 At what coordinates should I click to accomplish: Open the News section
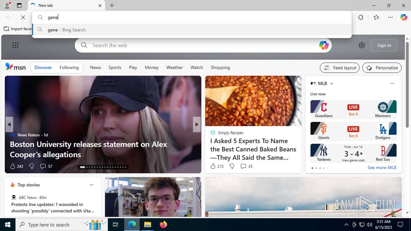coord(95,67)
